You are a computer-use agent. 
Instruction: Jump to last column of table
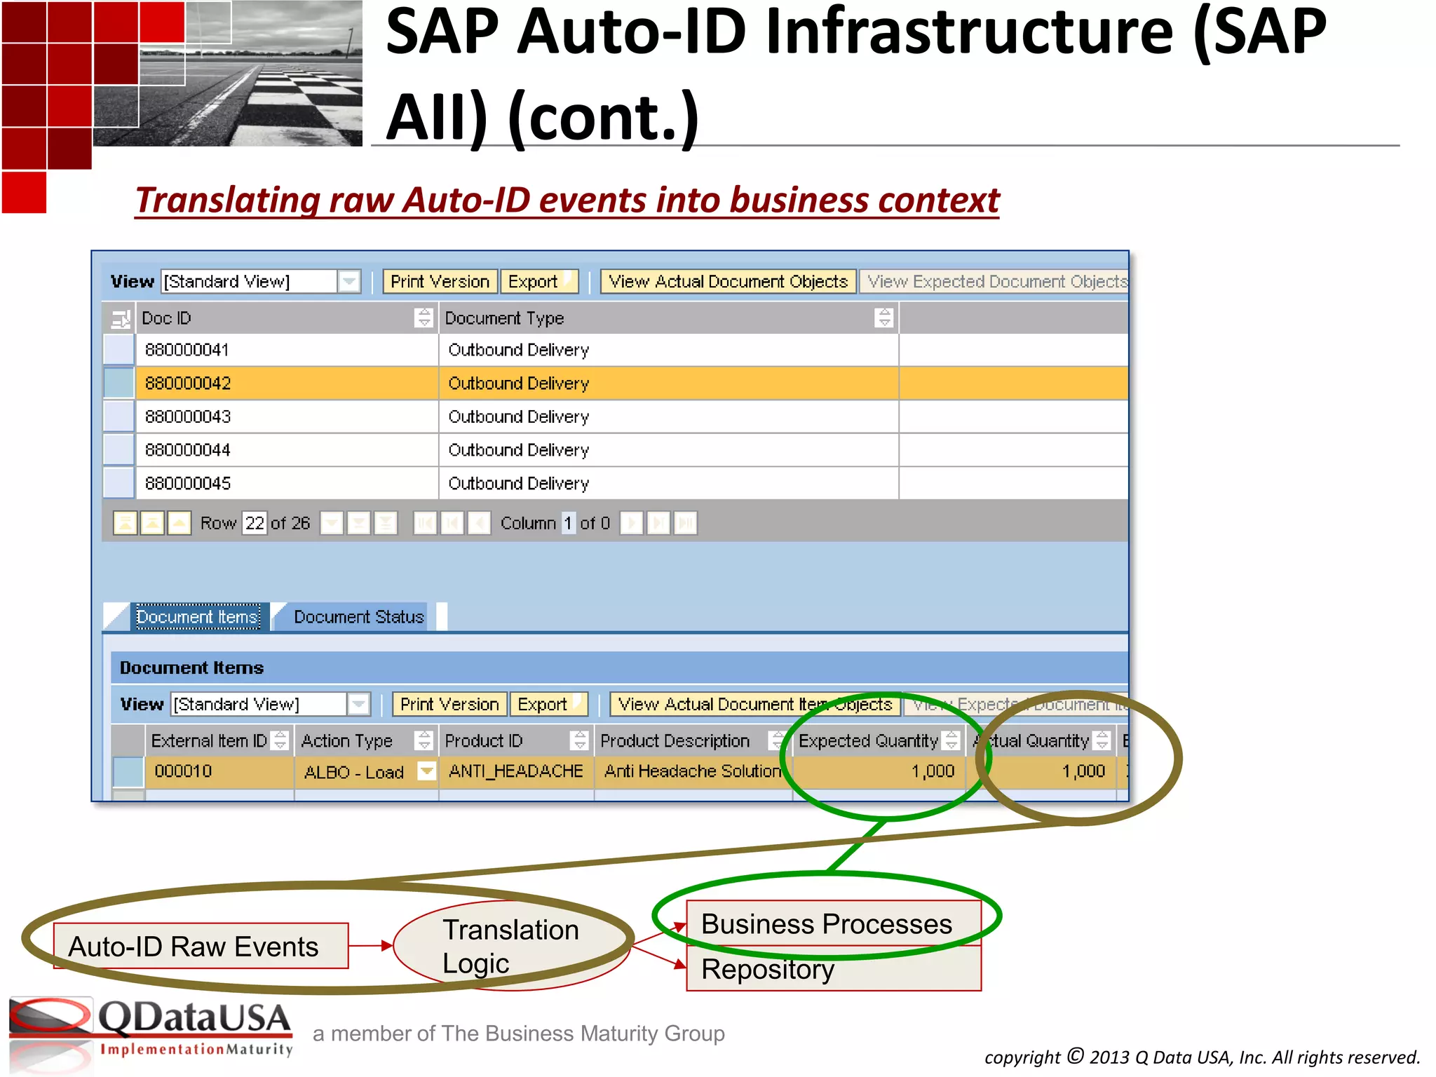coord(686,523)
